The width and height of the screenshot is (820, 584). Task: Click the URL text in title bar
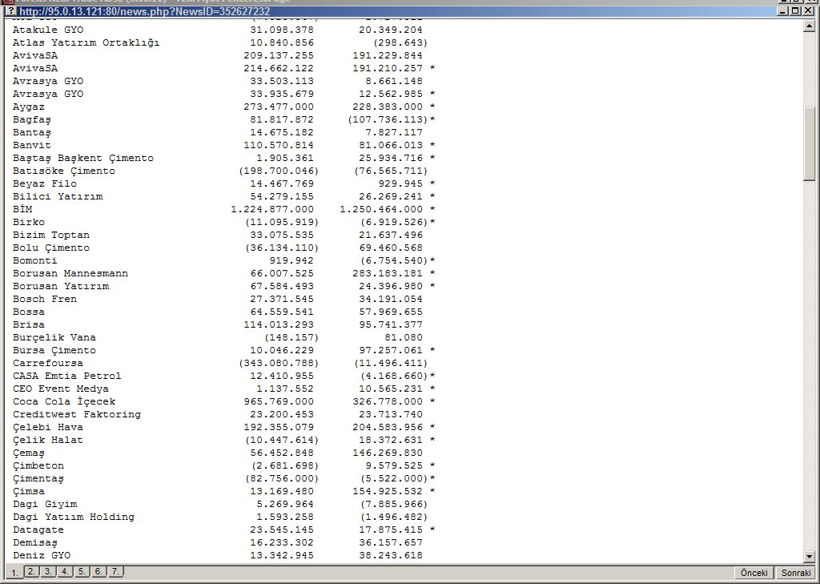144,11
